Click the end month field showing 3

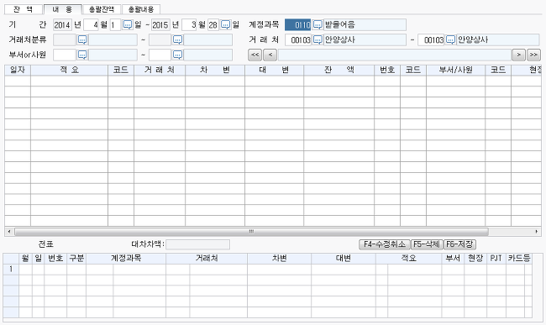click(x=189, y=25)
